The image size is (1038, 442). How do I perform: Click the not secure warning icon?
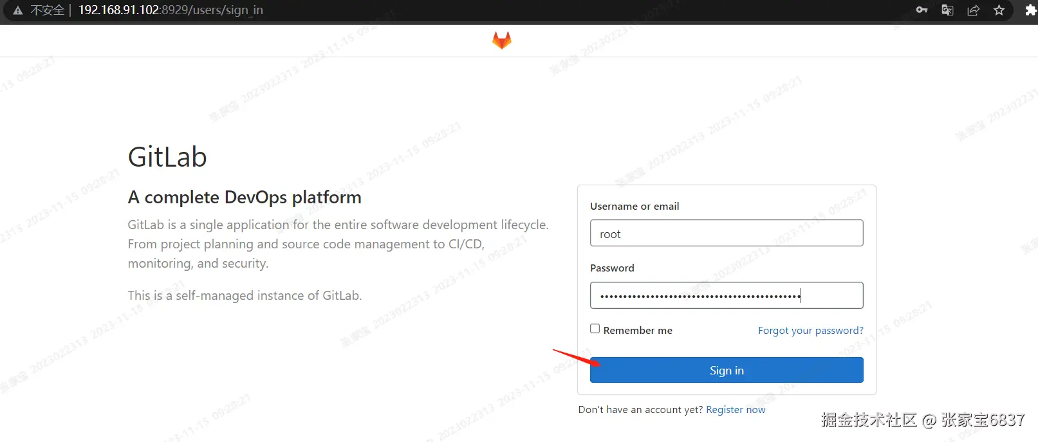[18, 10]
